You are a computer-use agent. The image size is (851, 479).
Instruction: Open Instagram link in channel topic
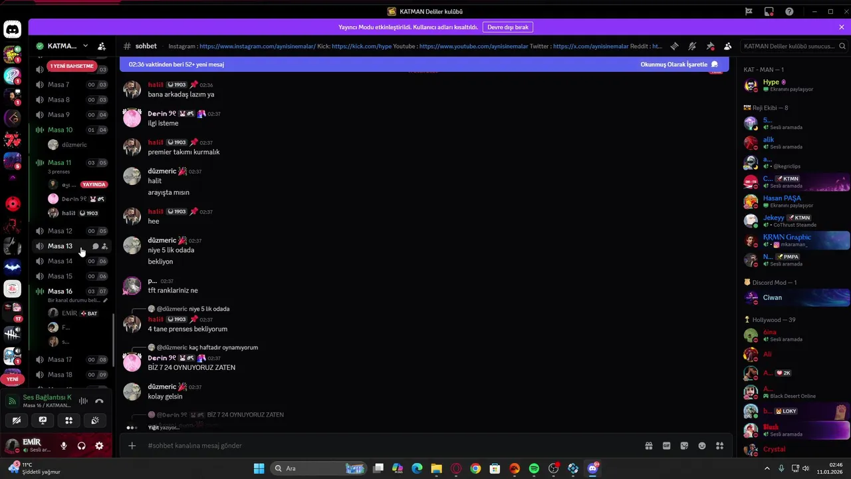coord(257,47)
